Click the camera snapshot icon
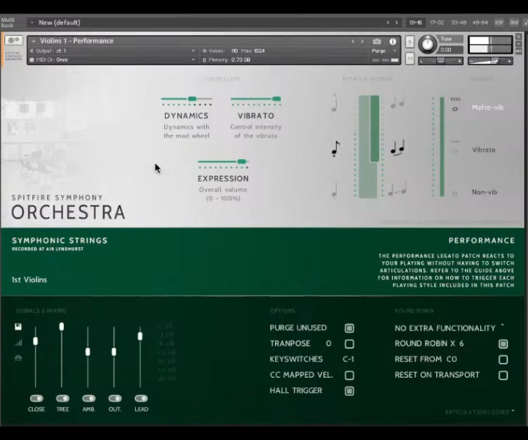Image resolution: width=528 pixels, height=440 pixels. tap(377, 41)
